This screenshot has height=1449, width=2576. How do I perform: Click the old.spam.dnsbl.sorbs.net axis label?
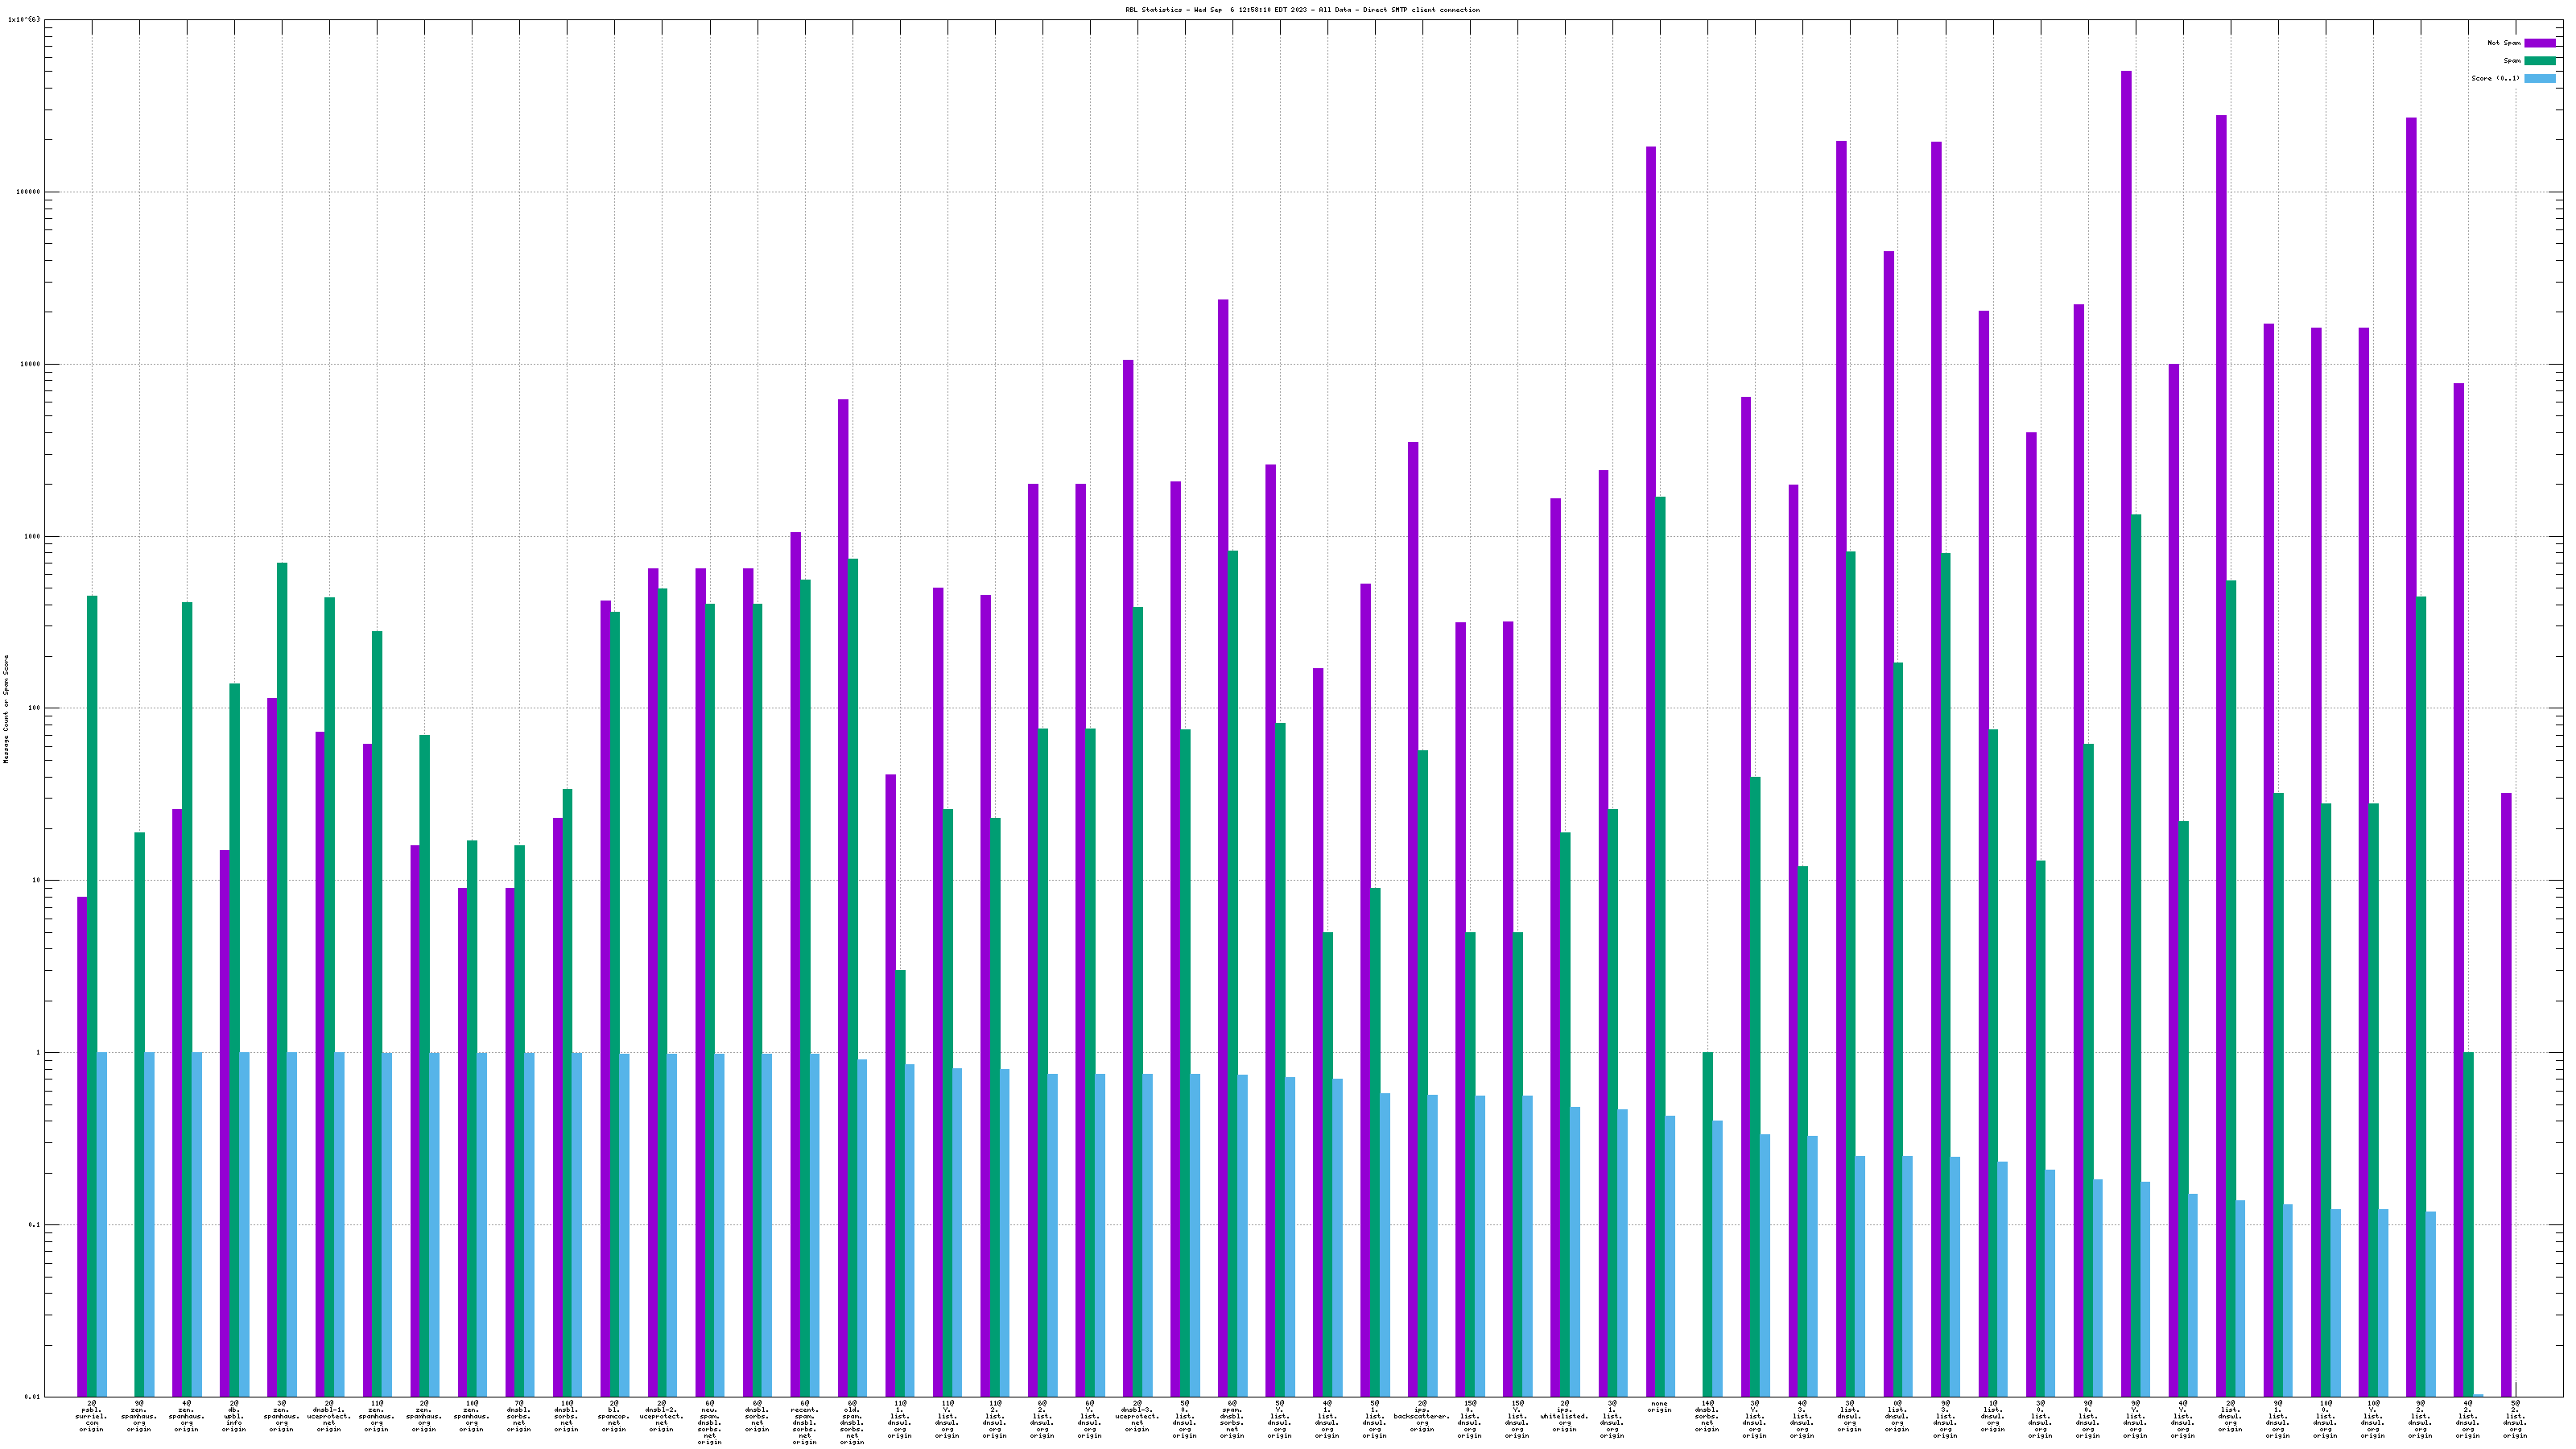coord(852,1422)
